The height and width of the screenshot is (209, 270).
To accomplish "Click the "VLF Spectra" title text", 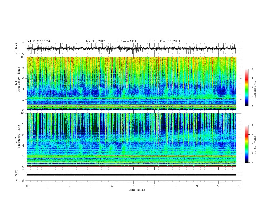I will pyautogui.click(x=39, y=41).
